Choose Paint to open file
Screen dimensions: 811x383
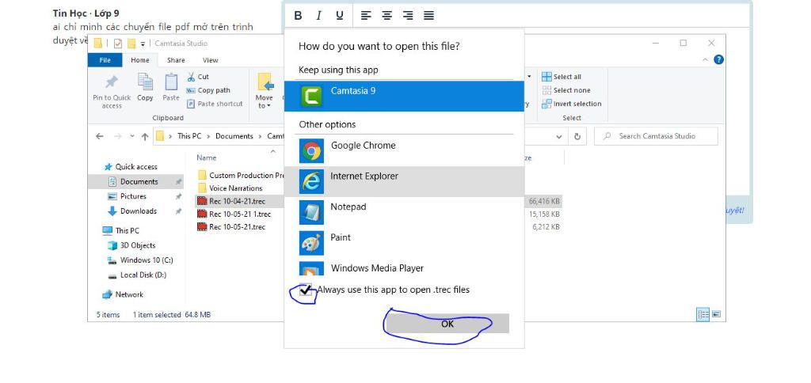click(404, 242)
